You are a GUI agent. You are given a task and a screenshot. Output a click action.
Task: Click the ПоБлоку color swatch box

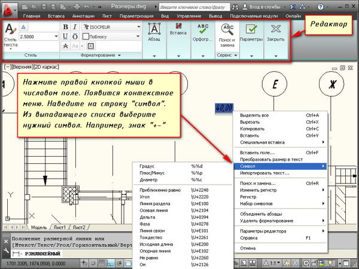[86, 36]
